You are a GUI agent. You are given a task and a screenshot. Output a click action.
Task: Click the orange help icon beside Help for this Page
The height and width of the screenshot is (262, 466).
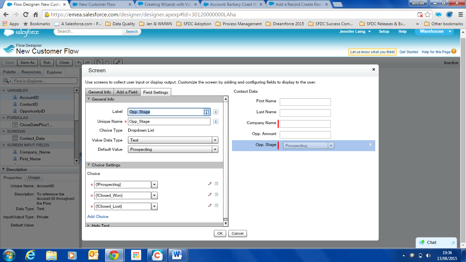(454, 52)
